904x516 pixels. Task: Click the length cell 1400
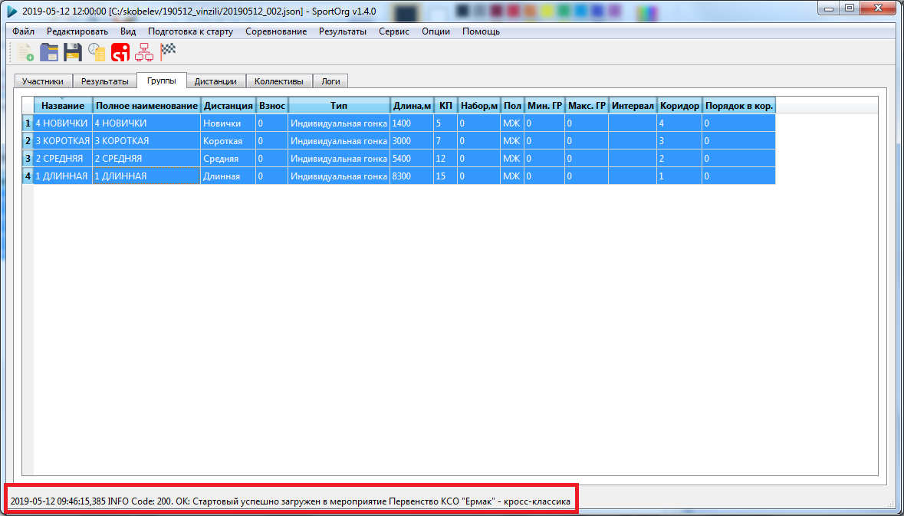pos(412,123)
